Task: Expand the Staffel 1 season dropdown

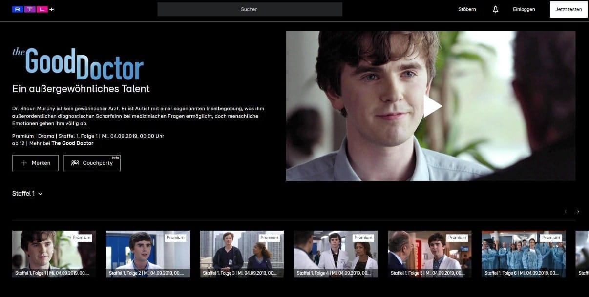Action: pos(27,194)
